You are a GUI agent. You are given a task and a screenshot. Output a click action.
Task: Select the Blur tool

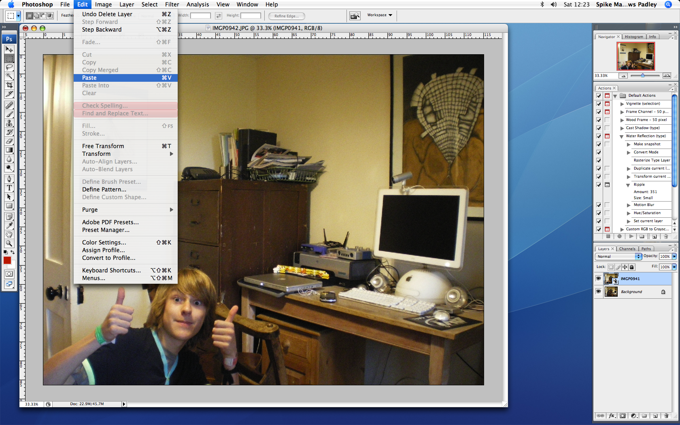point(9,159)
